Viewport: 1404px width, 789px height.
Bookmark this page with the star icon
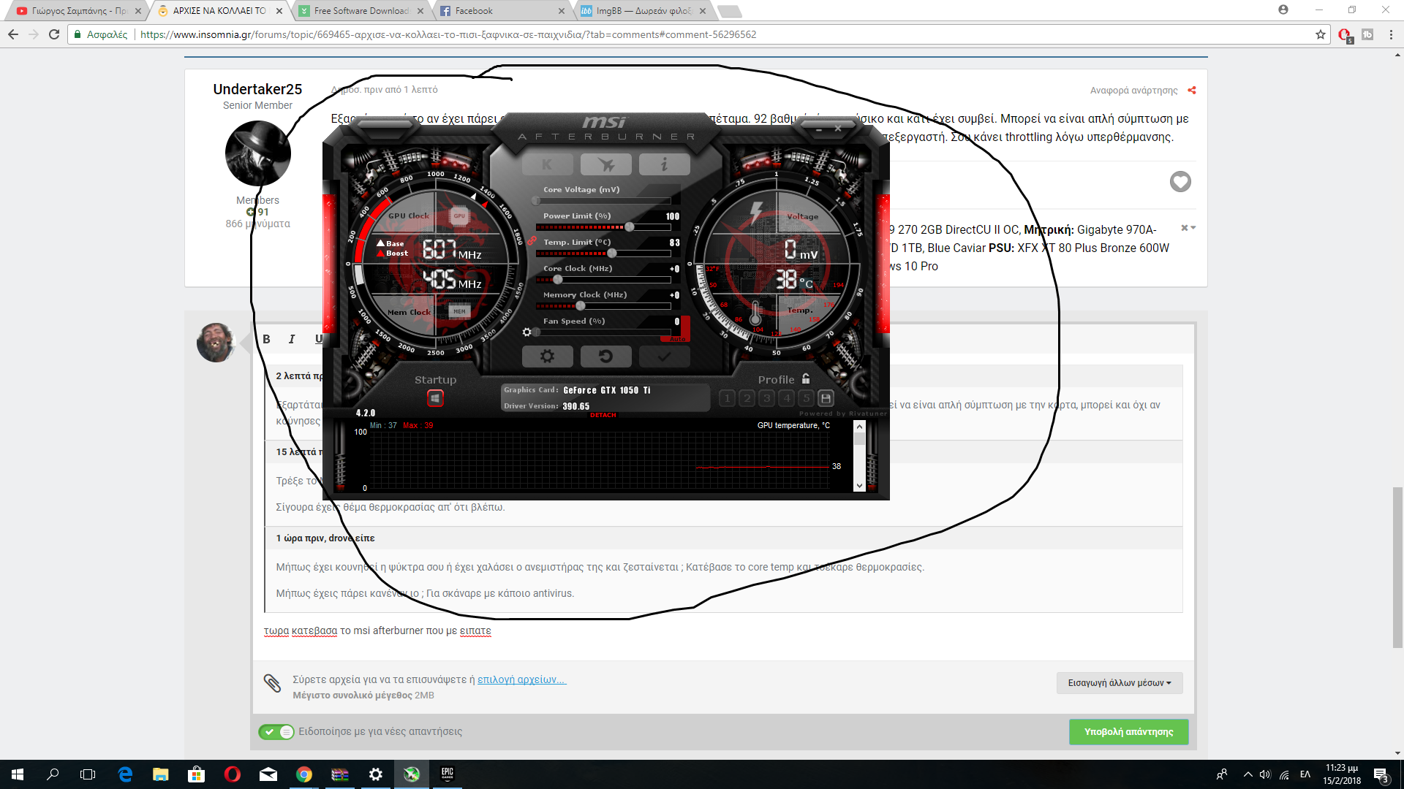pos(1321,34)
